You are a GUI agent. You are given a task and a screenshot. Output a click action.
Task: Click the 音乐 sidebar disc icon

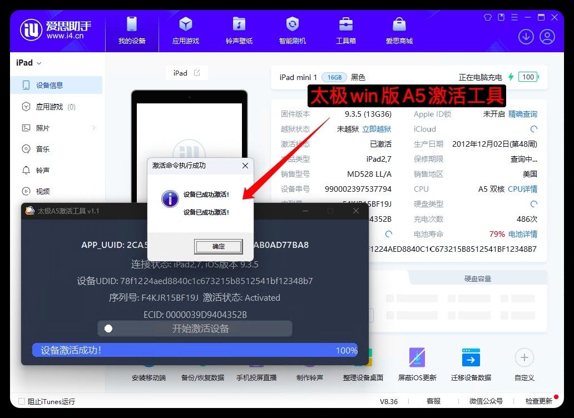click(26, 149)
